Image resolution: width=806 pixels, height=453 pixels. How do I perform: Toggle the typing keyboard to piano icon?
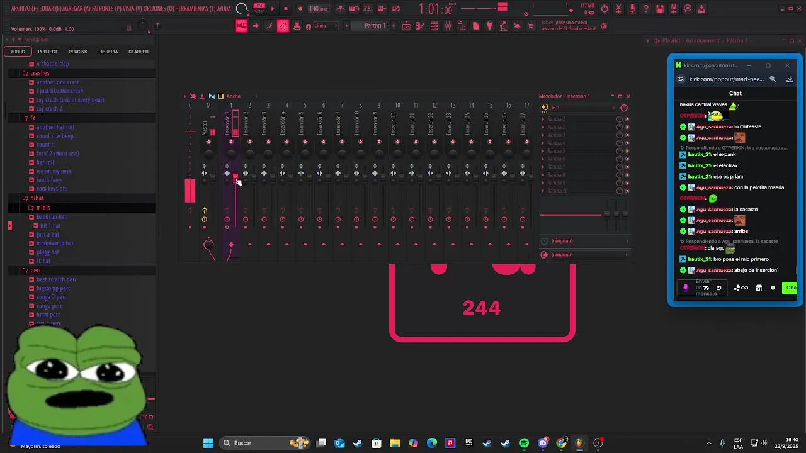pos(242,26)
